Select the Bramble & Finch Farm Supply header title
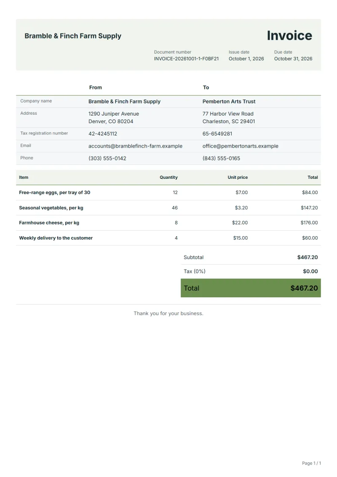The width and height of the screenshot is (337, 477). coord(73,36)
